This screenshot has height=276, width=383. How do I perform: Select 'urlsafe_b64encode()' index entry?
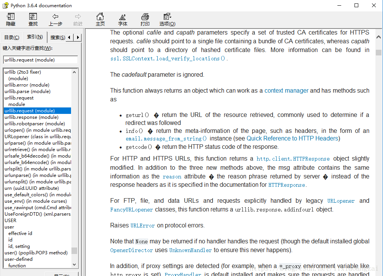[x=38, y=162]
